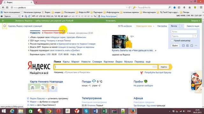Open the Завести ящик link
This screenshot has height=114, width=204.
pyautogui.click(x=193, y=26)
